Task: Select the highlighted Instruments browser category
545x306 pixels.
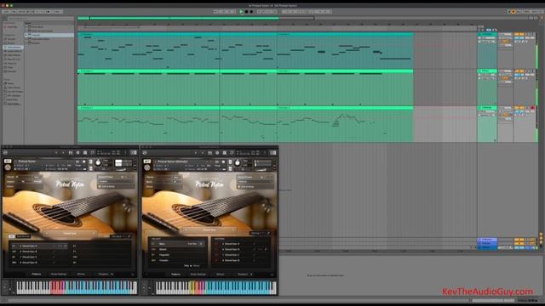Action: [x=14, y=48]
